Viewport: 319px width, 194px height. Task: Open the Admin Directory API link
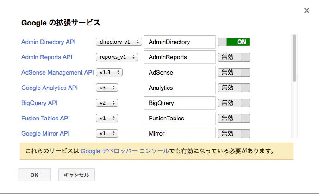pos(48,42)
